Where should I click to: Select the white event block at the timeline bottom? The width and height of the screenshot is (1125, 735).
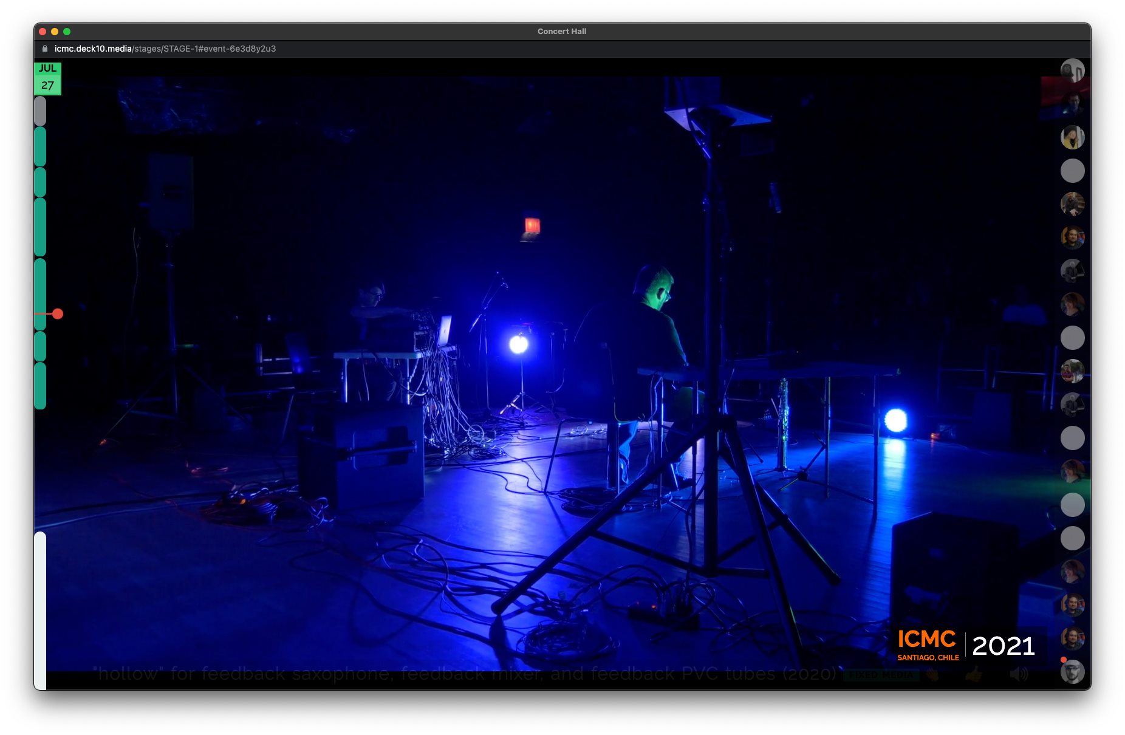[x=40, y=610]
